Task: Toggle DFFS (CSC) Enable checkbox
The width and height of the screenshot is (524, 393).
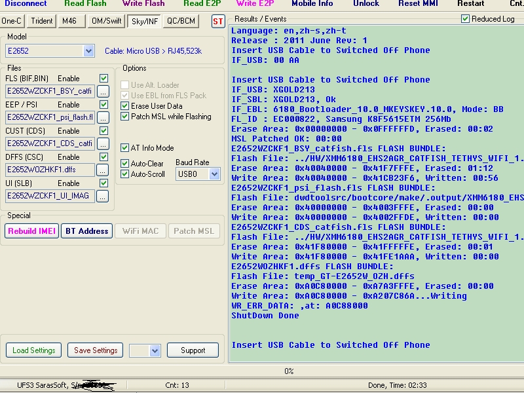Action: pyautogui.click(x=103, y=157)
